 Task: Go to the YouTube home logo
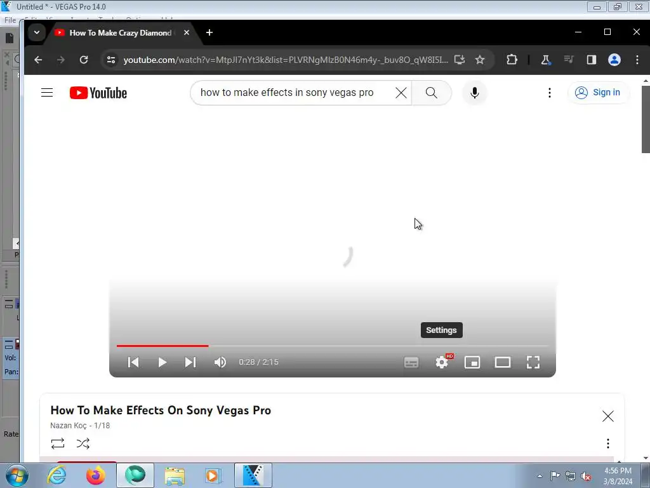coord(98,93)
